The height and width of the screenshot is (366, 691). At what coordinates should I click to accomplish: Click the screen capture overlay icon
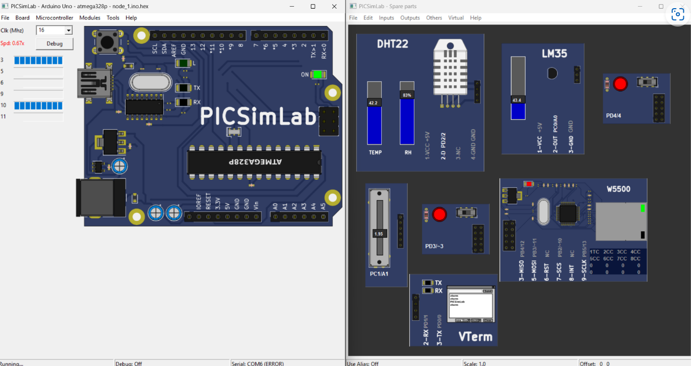tap(677, 14)
